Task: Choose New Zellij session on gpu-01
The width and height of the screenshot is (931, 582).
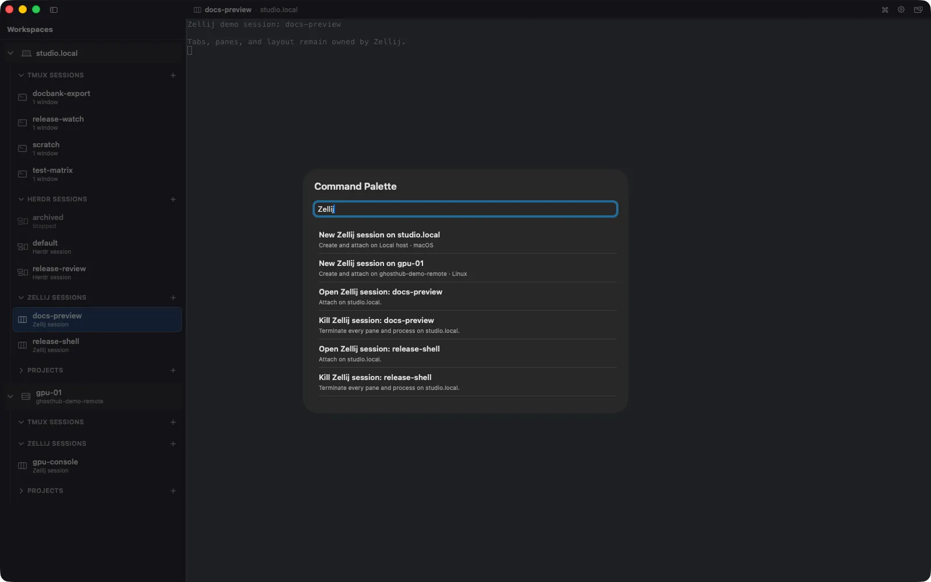Action: pos(467,268)
